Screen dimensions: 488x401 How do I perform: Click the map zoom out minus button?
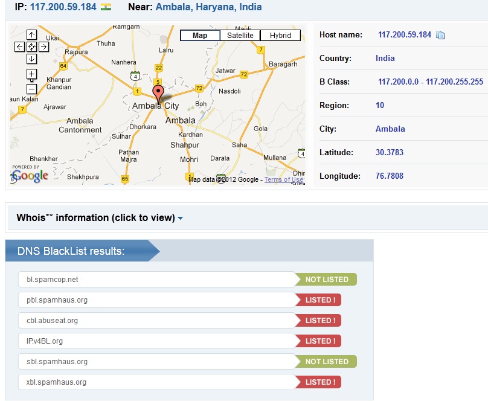point(32,89)
